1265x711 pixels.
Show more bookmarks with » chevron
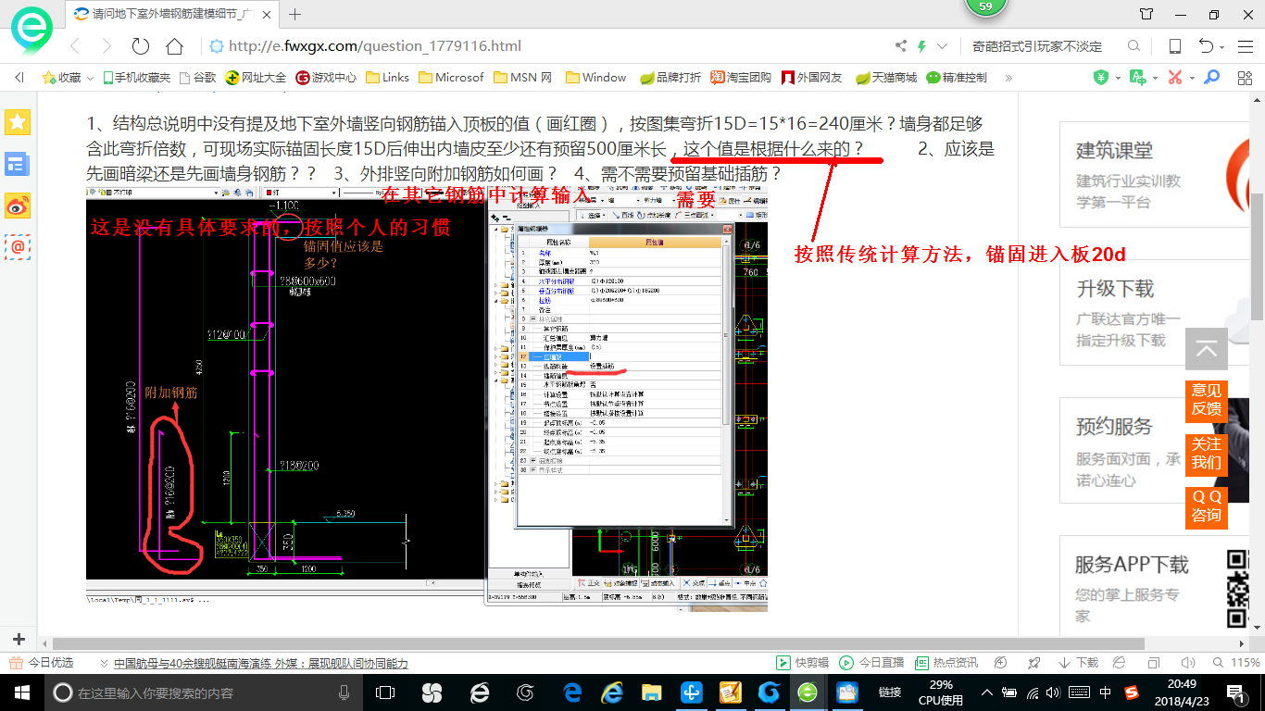[x=1008, y=78]
